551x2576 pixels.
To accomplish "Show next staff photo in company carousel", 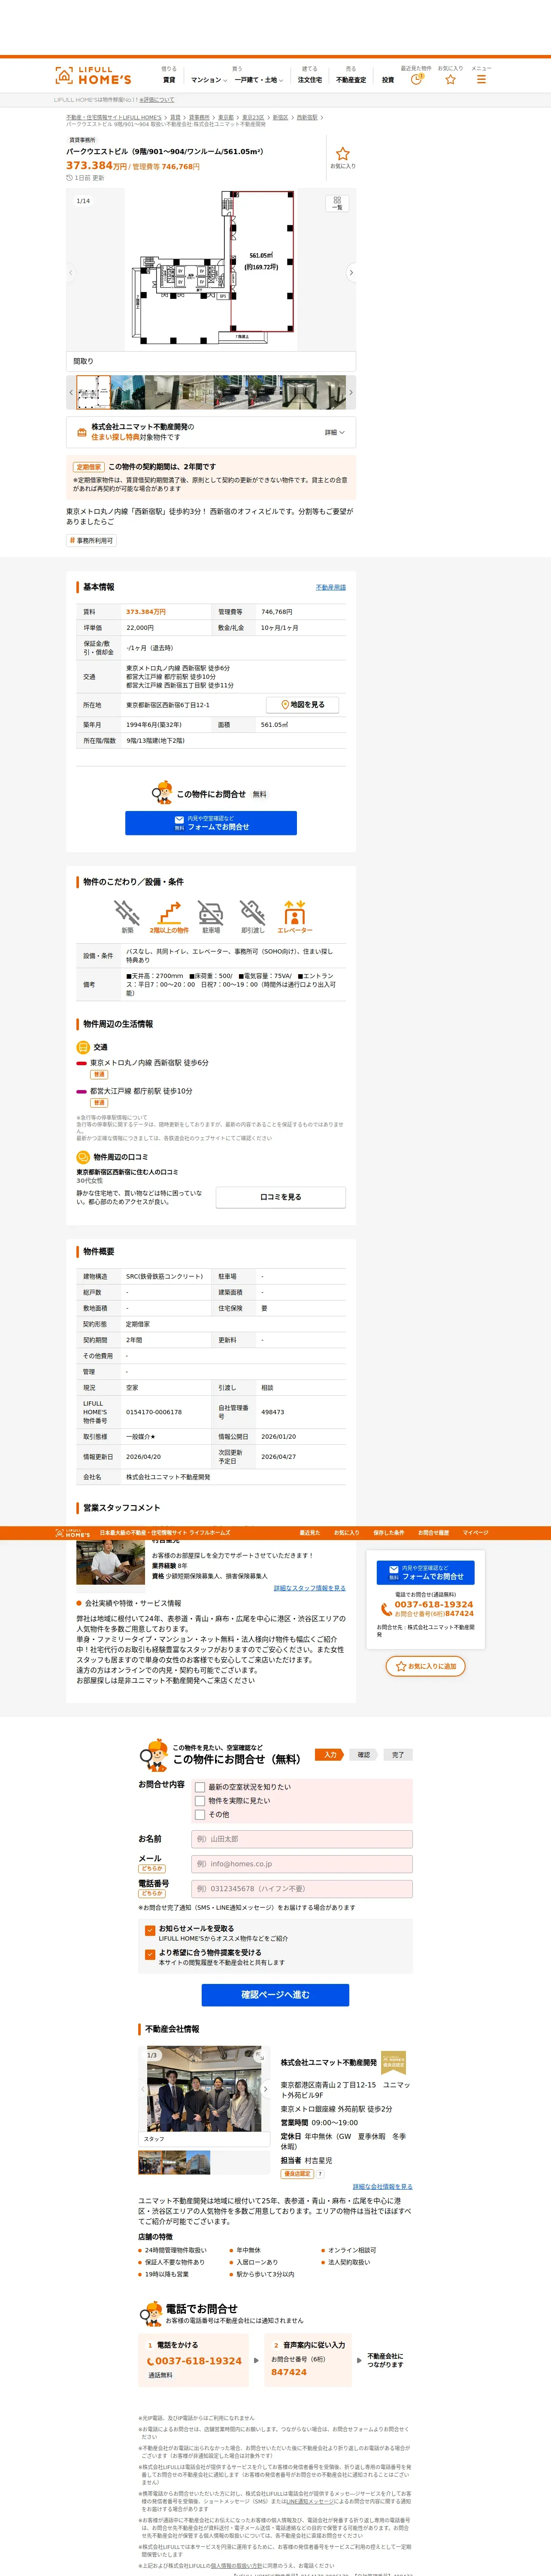I will [265, 2089].
